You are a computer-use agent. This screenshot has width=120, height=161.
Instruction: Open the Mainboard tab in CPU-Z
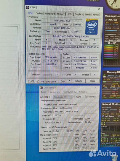pos(50,14)
